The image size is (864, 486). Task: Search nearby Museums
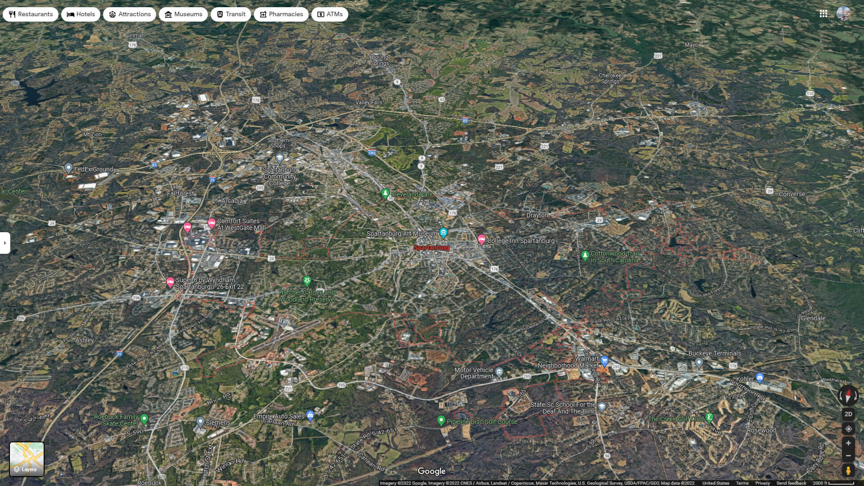click(x=183, y=14)
